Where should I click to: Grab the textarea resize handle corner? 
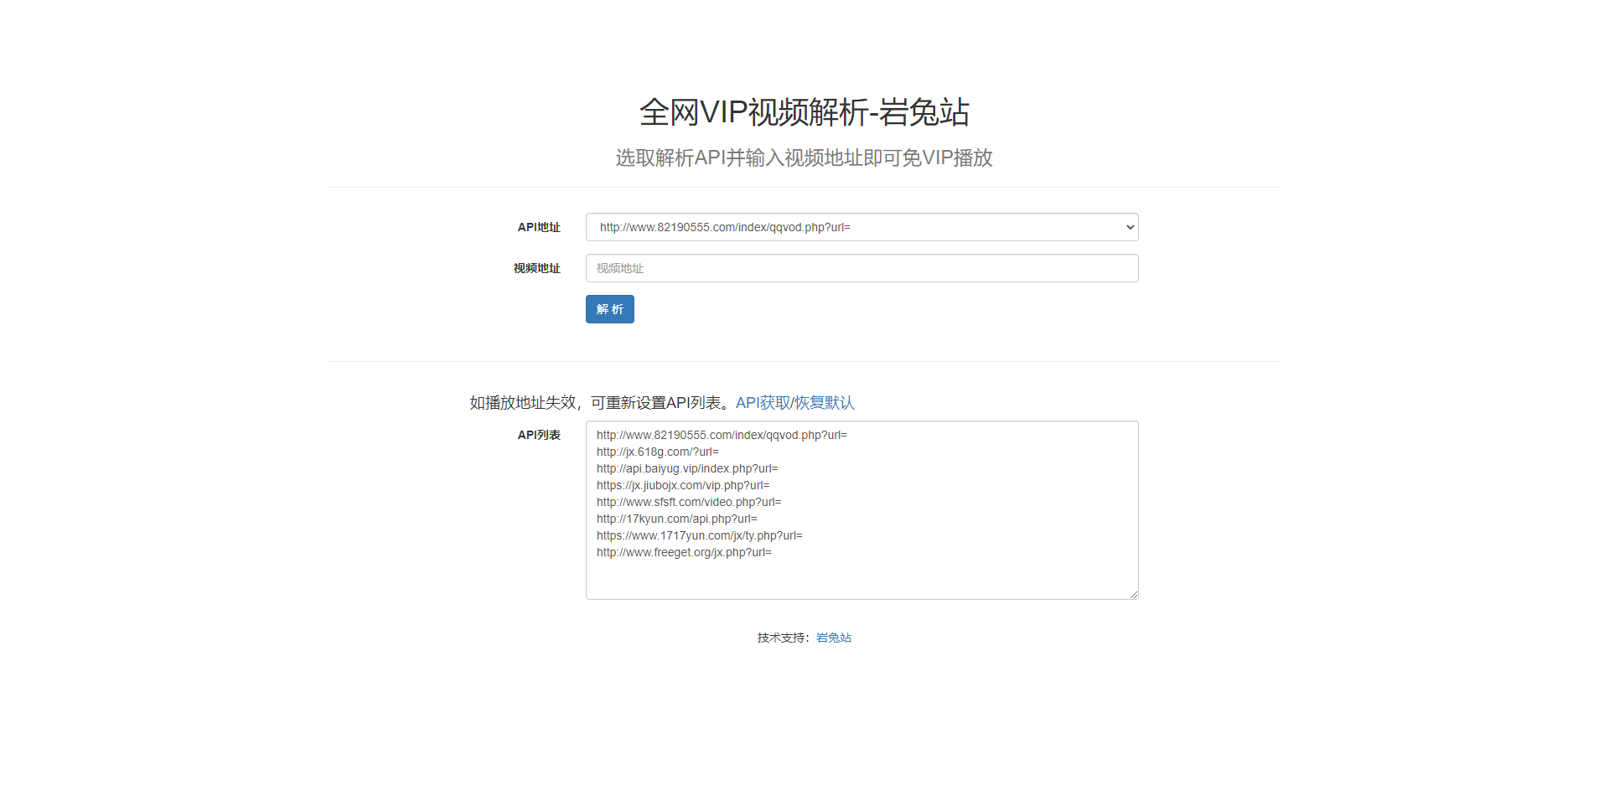pos(1134,595)
